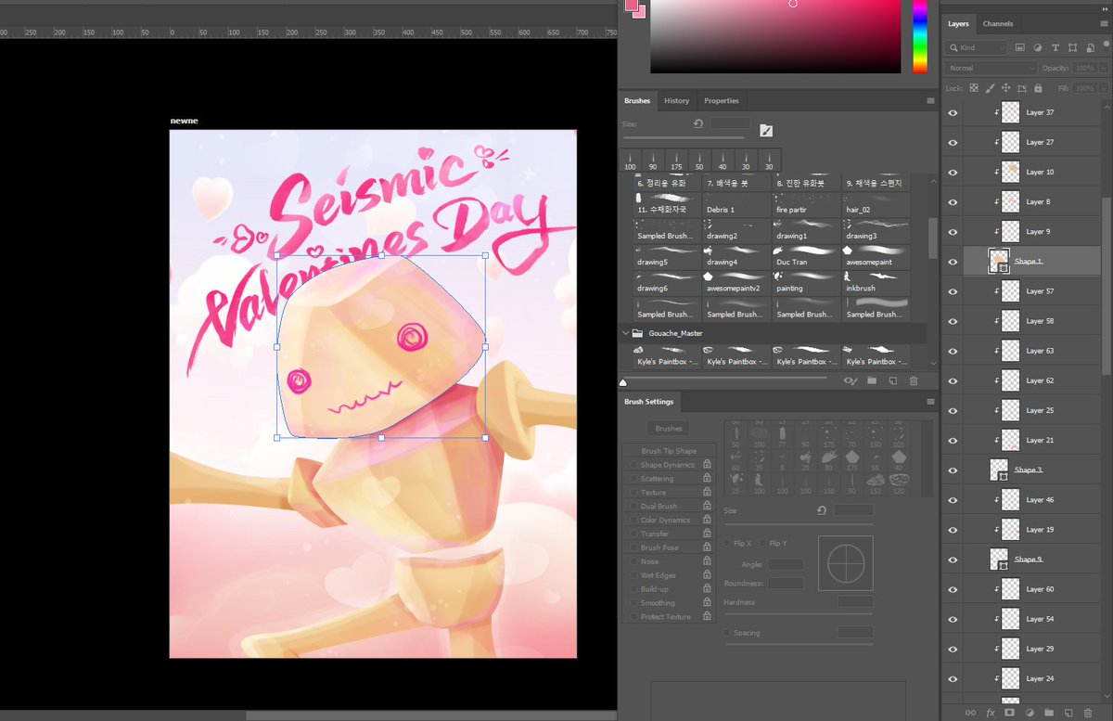This screenshot has height=721, width=1113.
Task: Select awesomepaintv2 brush preset
Action: pos(737,281)
